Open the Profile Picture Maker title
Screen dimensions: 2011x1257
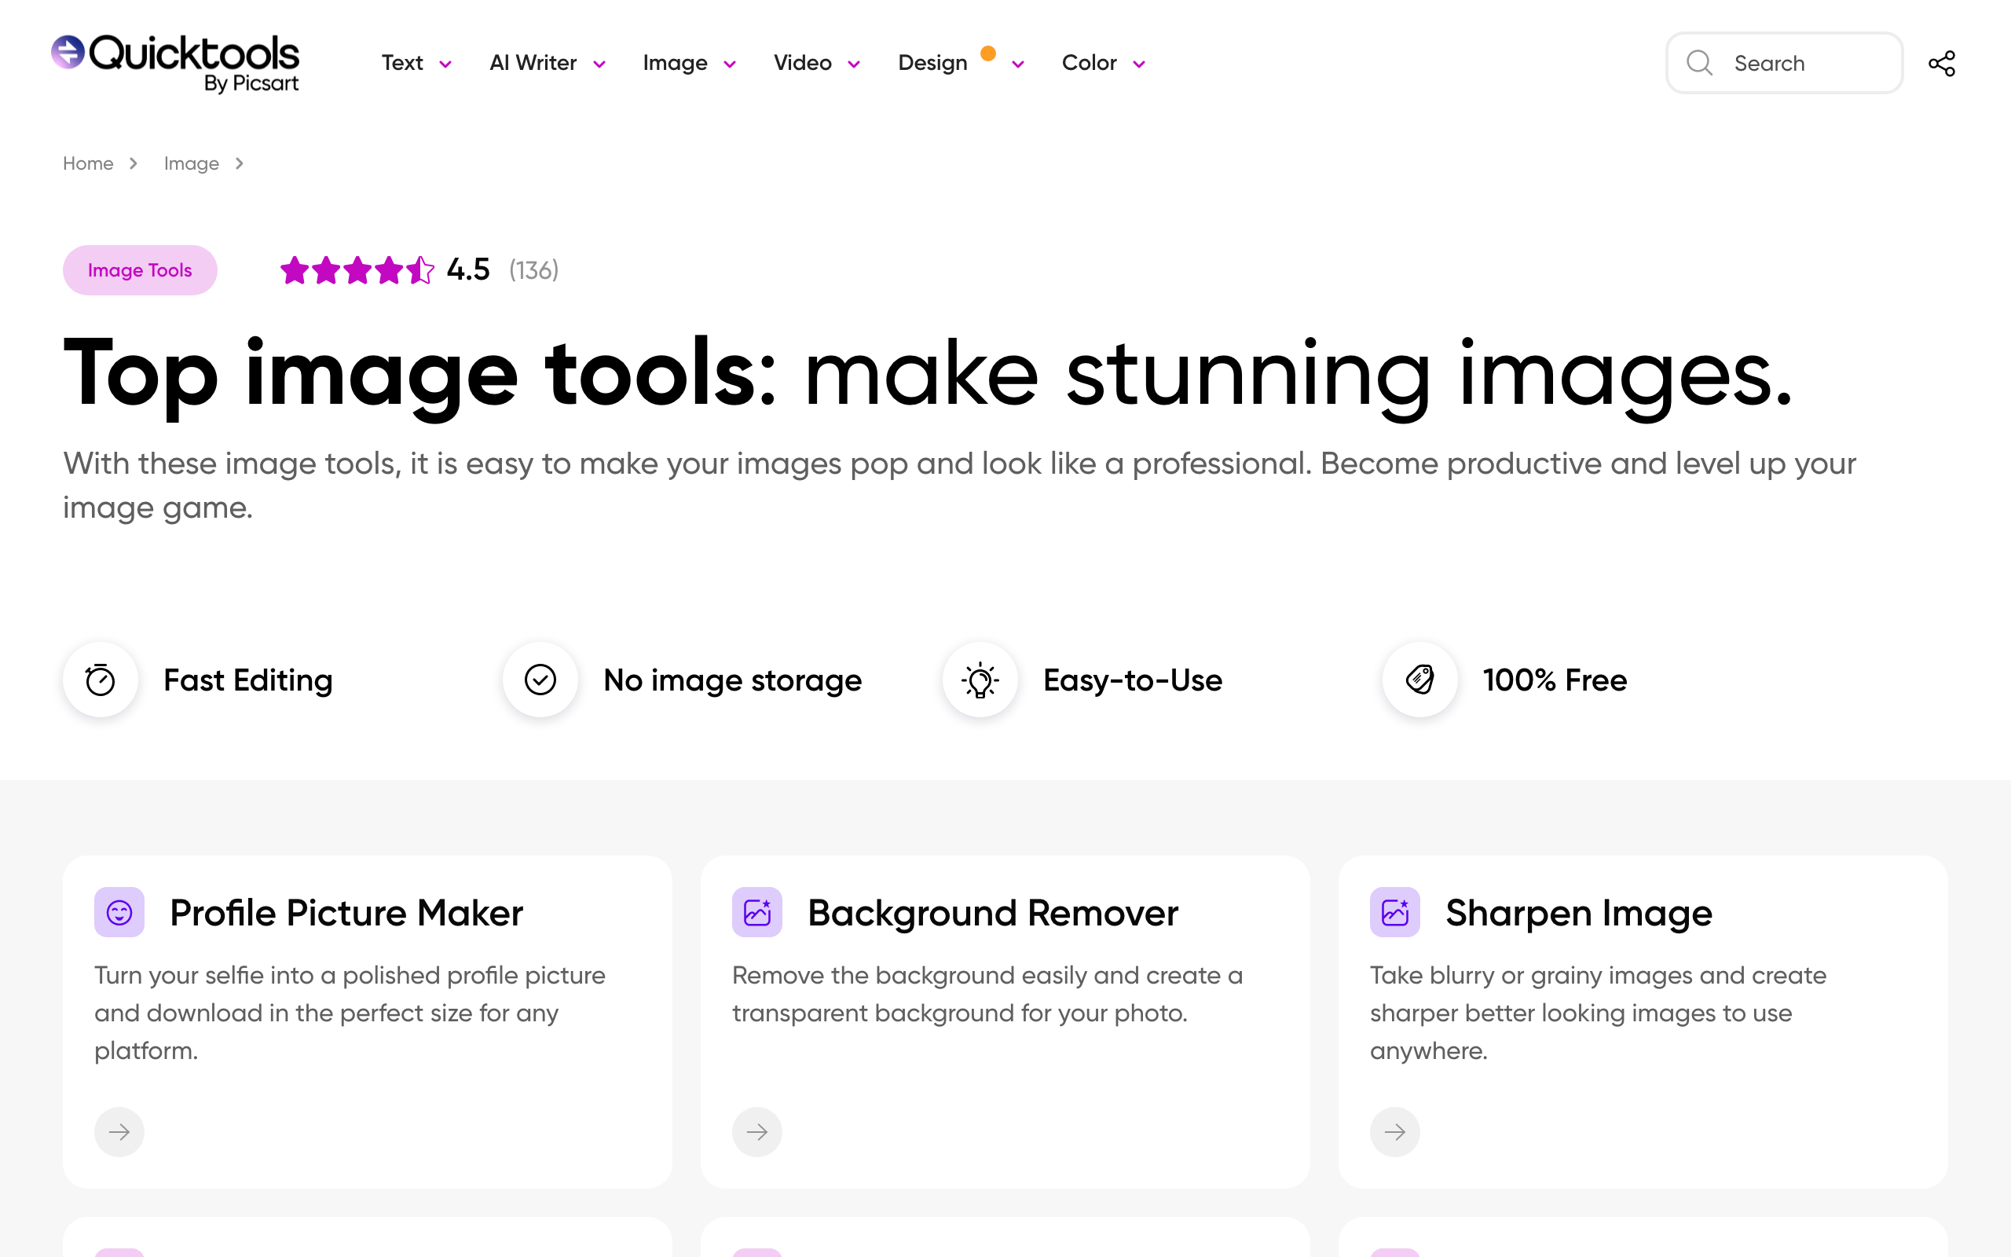346,913
